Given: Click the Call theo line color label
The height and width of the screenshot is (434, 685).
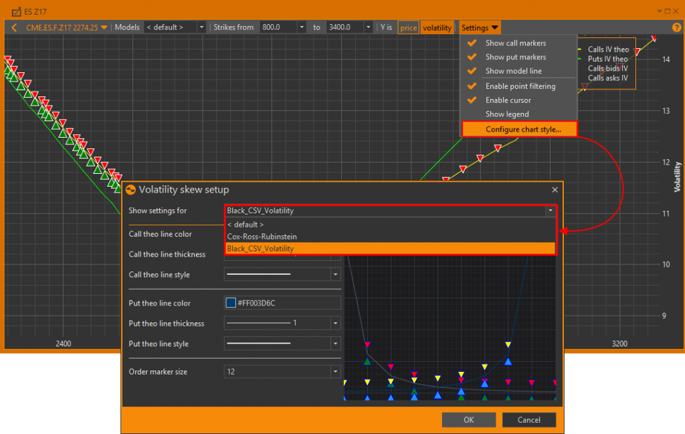Looking at the screenshot, I should point(161,234).
